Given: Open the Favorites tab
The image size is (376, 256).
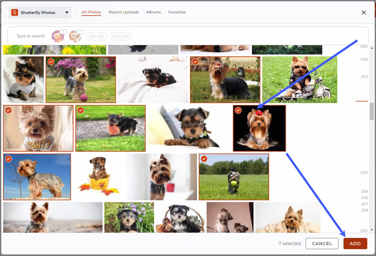Looking at the screenshot, I should (x=177, y=12).
